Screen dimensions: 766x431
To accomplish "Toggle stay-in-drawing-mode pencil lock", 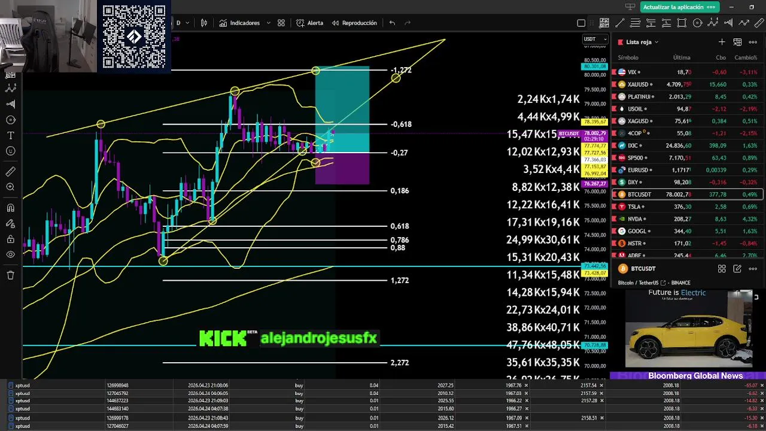I will point(10,223).
